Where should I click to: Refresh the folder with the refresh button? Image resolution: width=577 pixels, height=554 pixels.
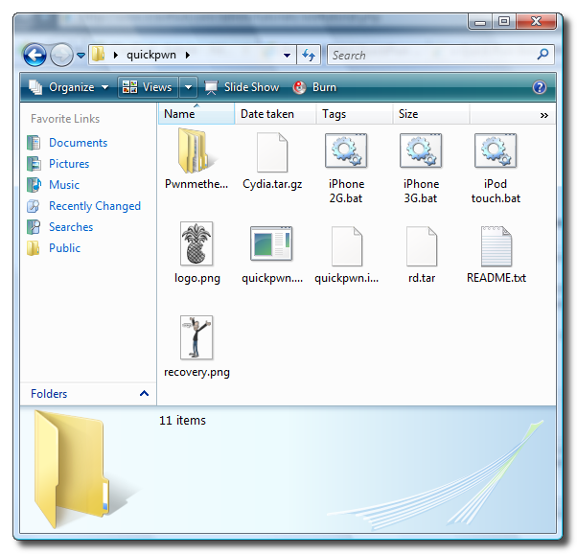point(309,56)
